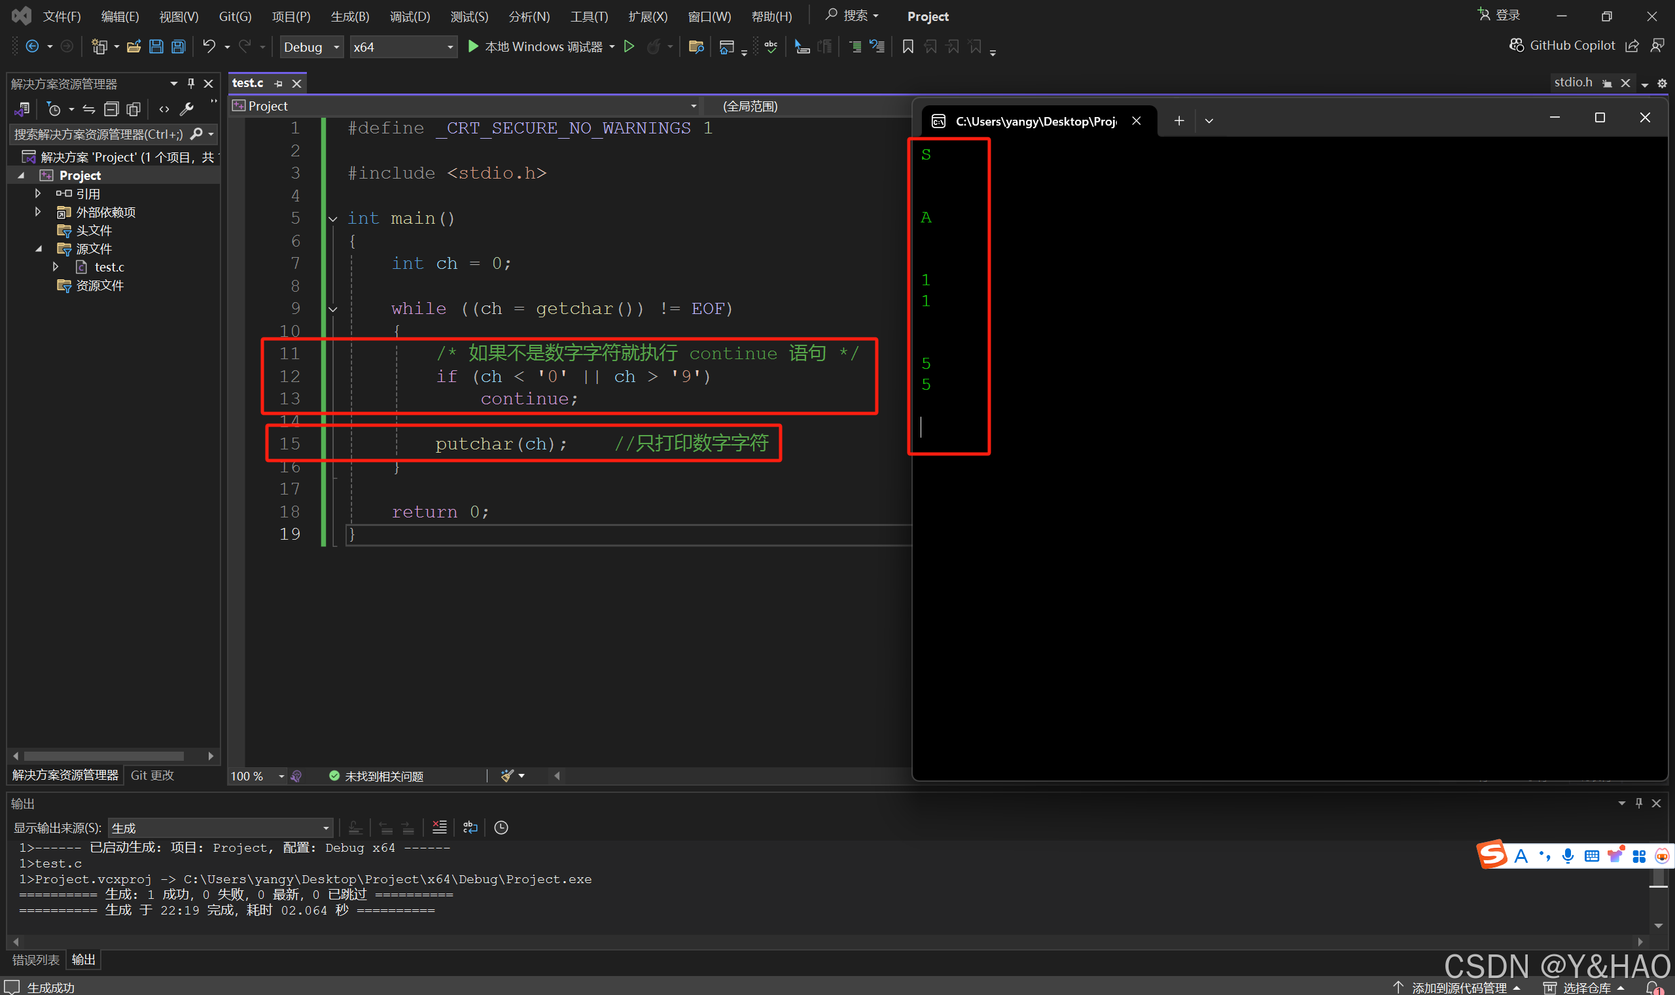Click 本地 Windows 调试器 run button

coord(535,46)
